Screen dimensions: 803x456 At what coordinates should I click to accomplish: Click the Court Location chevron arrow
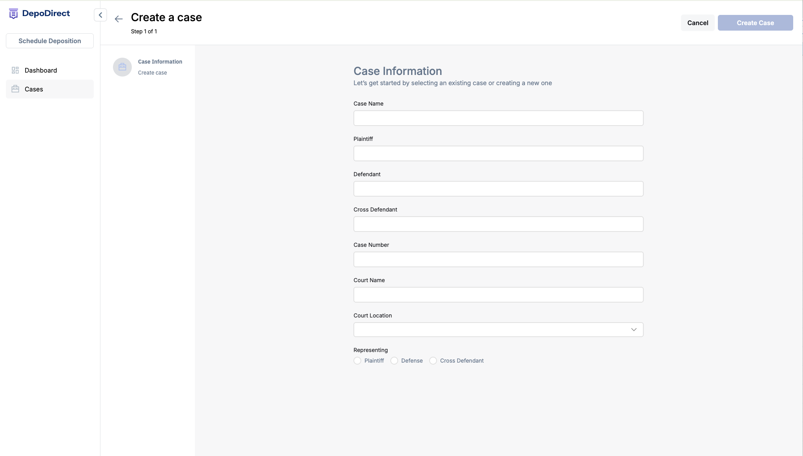coord(634,330)
